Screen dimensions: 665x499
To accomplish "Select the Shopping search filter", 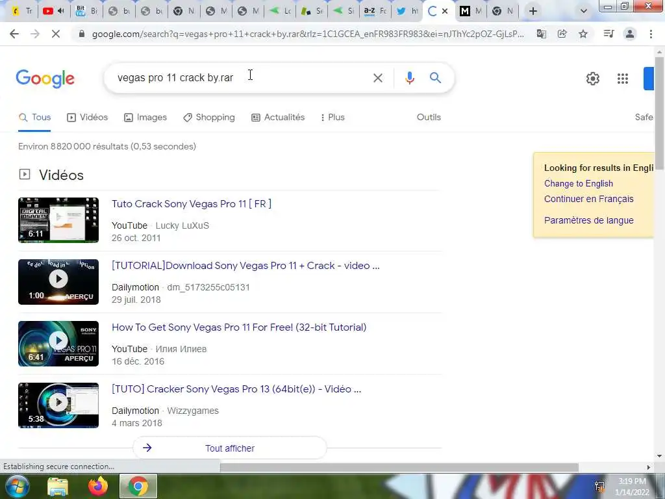I will [x=209, y=118].
